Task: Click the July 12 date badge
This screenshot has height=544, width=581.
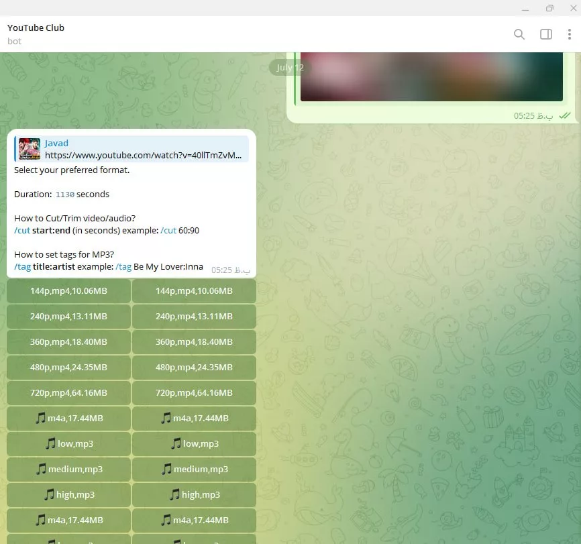Action: coord(290,68)
